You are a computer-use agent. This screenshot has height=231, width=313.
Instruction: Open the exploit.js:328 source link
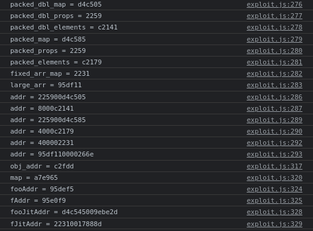(x=275, y=212)
